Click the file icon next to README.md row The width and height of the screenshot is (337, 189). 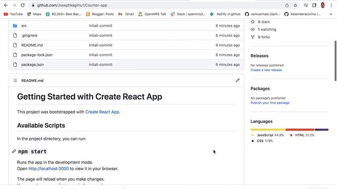point(15,45)
